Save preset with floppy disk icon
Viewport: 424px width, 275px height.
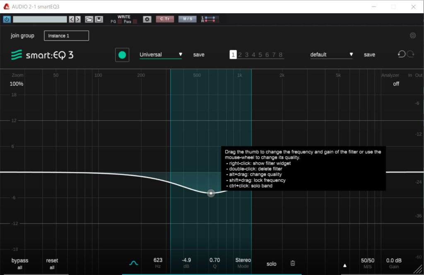tap(99, 19)
